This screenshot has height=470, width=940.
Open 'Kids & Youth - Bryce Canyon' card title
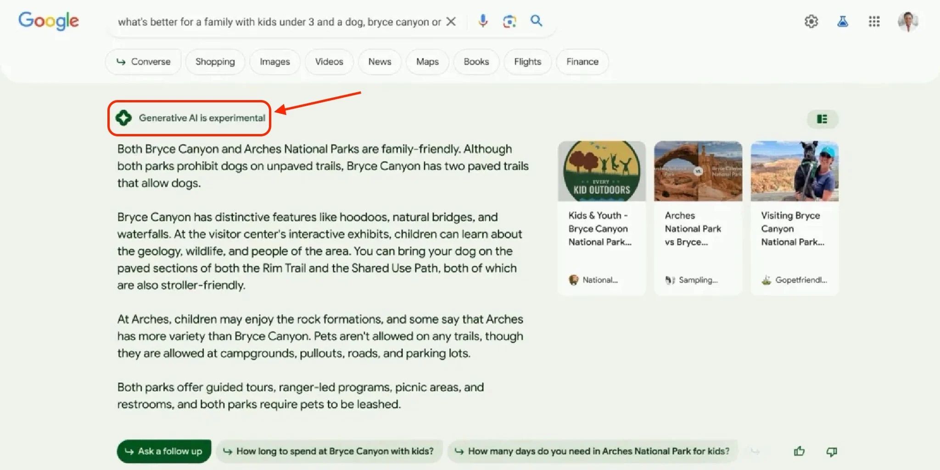click(x=600, y=229)
